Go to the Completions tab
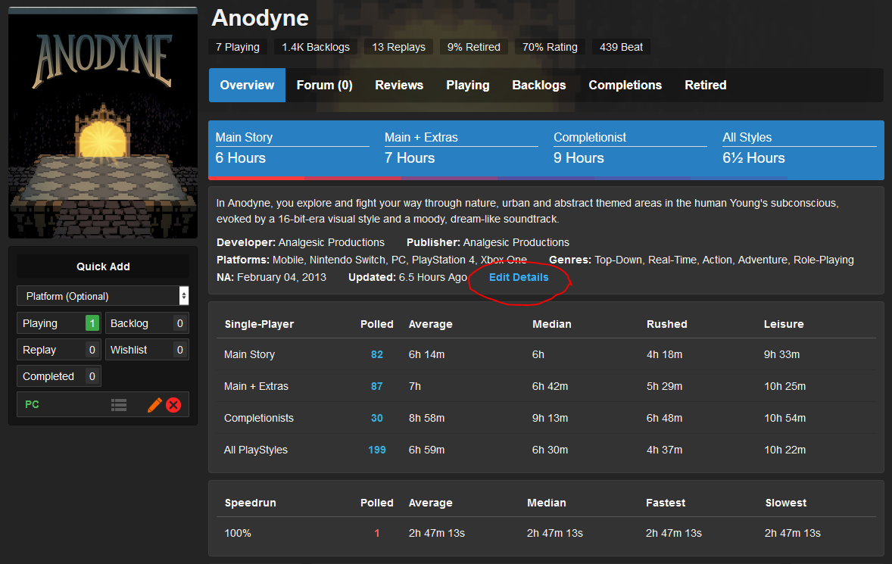Viewport: 892px width, 564px height. (x=625, y=86)
